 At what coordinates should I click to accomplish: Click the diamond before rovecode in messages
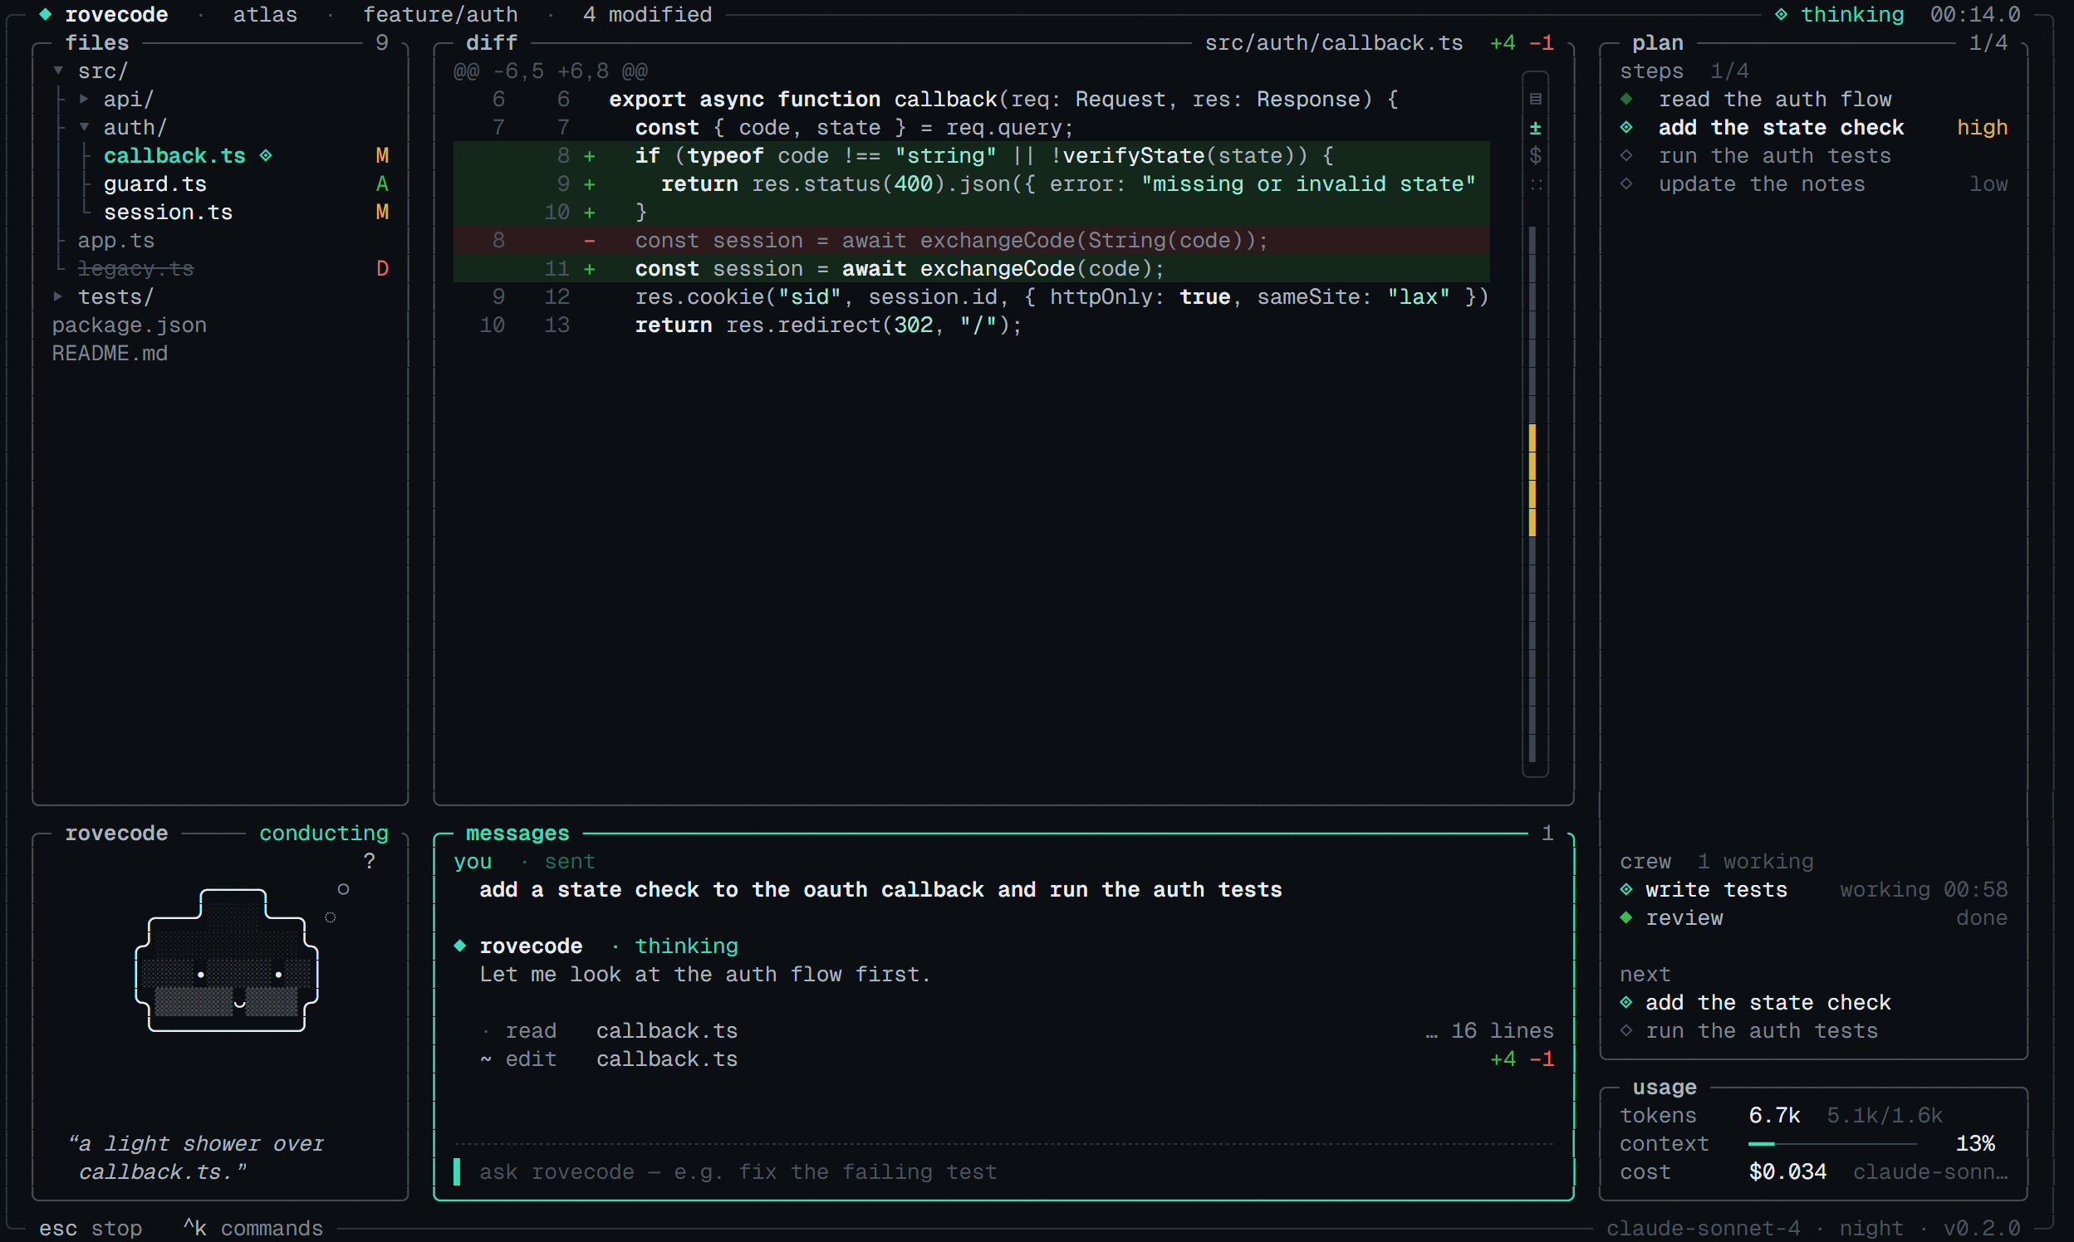(459, 946)
